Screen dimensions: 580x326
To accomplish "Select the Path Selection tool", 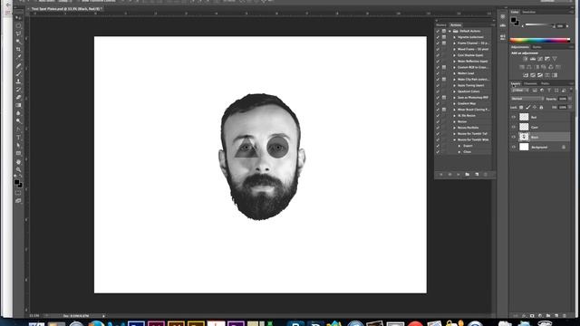I will [18, 145].
